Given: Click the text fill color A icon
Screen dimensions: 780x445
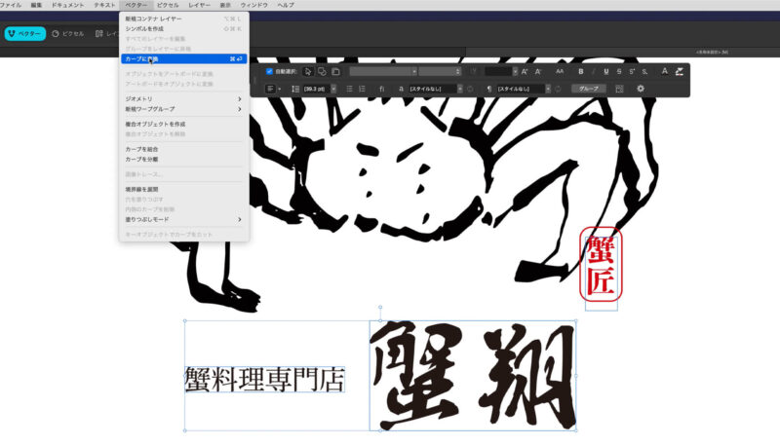Looking at the screenshot, I should (x=665, y=71).
